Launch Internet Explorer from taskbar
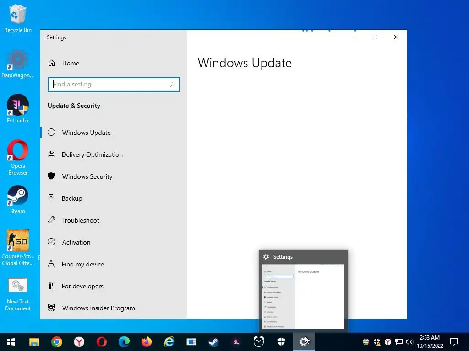Screen dimensions: 469x351 (x=169, y=342)
